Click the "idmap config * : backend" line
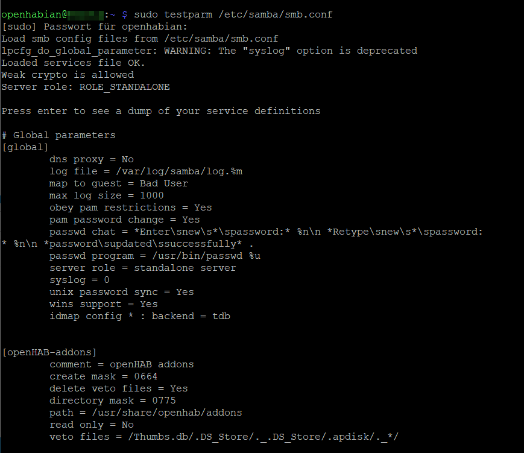Screen dimensions: 524x453 point(139,316)
